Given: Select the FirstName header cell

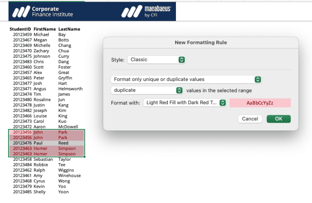Looking at the screenshot, I should (44, 29).
